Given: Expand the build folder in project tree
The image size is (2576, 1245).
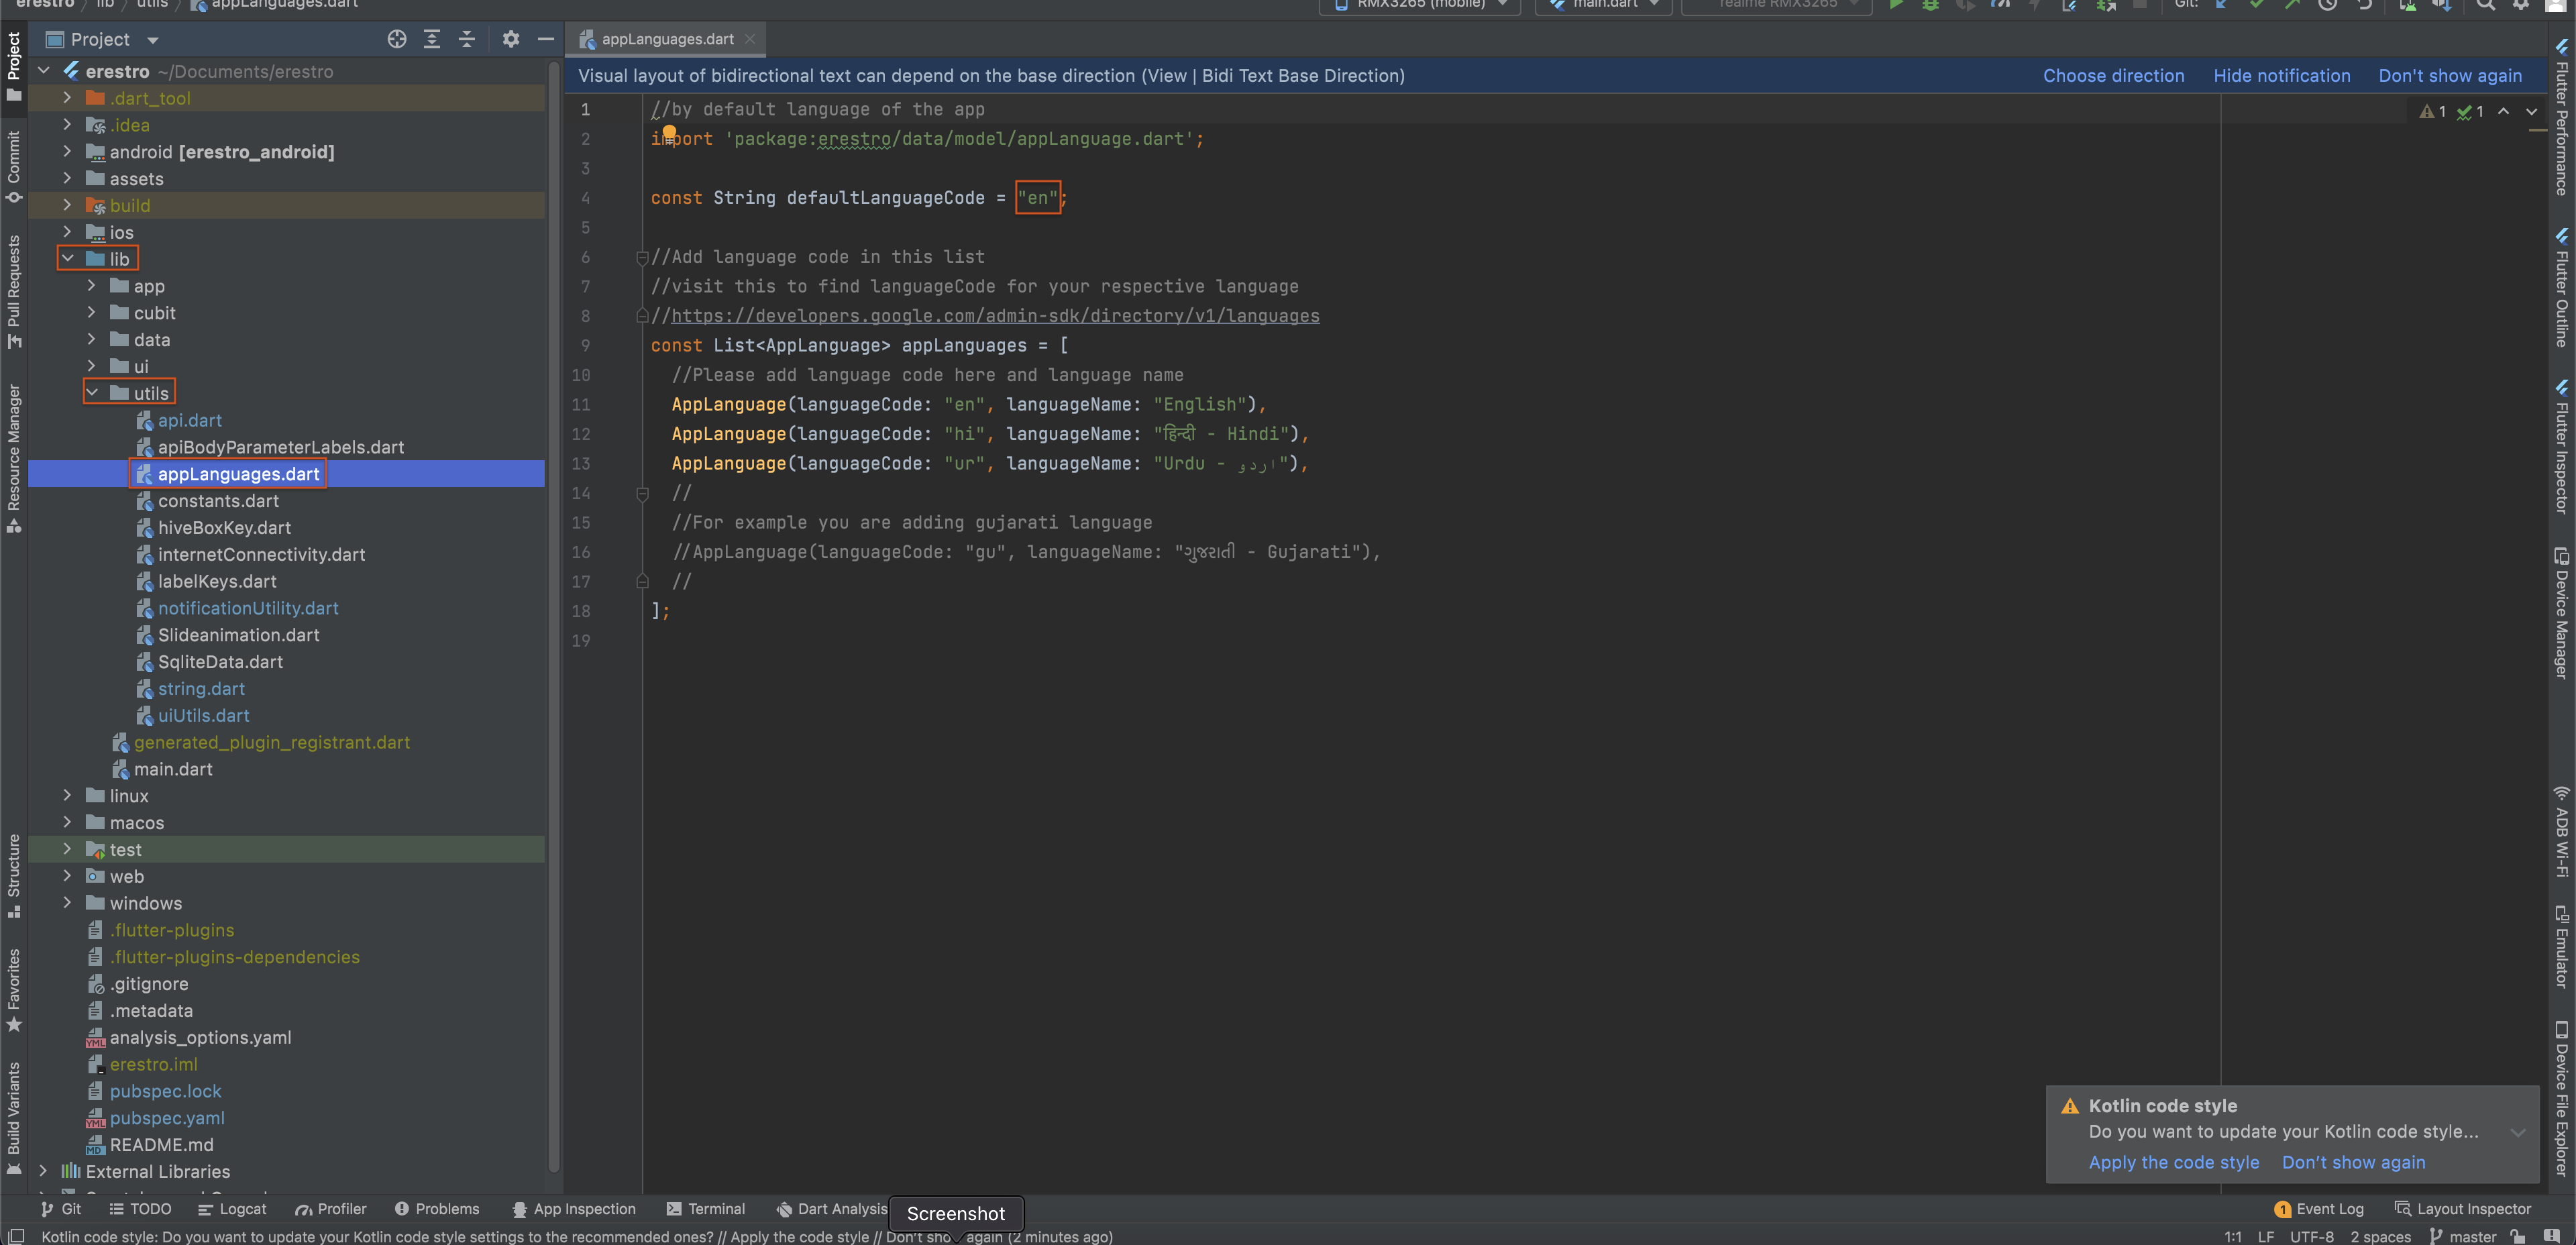Looking at the screenshot, I should (x=66, y=205).
